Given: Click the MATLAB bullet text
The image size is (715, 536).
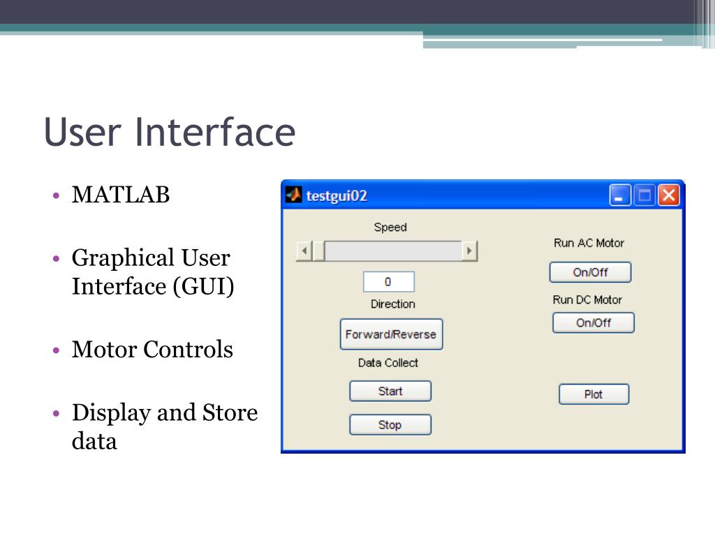Looking at the screenshot, I should pyautogui.click(x=121, y=195).
